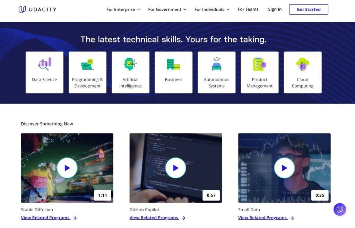Click arrow next to Stable Diffusion related programs
The image size is (355, 228).
click(75, 218)
